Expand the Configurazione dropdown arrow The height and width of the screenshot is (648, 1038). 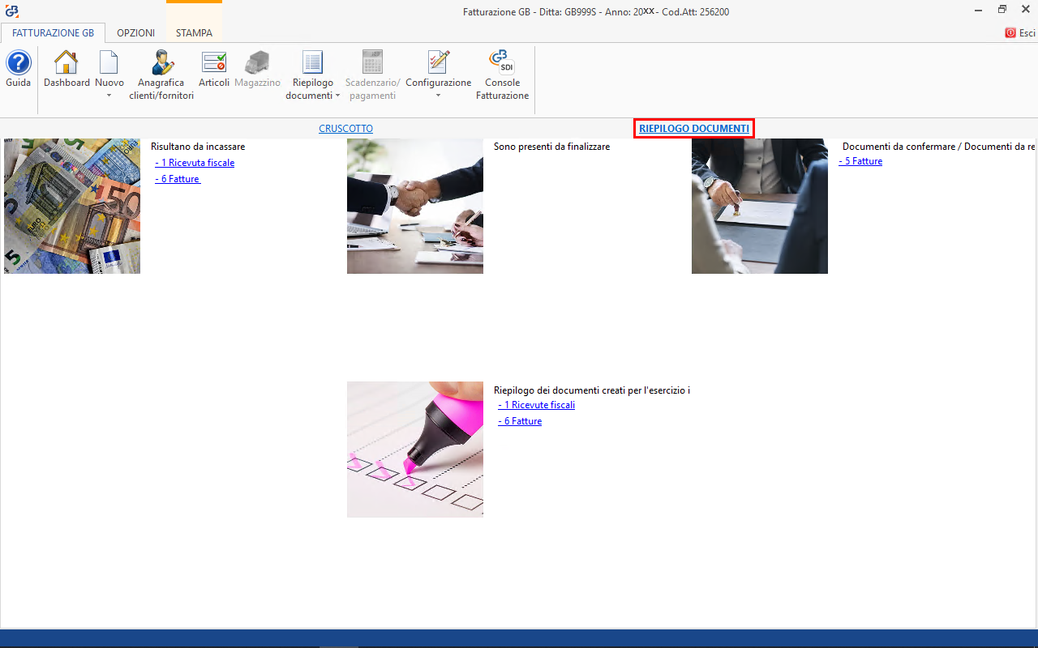(x=438, y=96)
